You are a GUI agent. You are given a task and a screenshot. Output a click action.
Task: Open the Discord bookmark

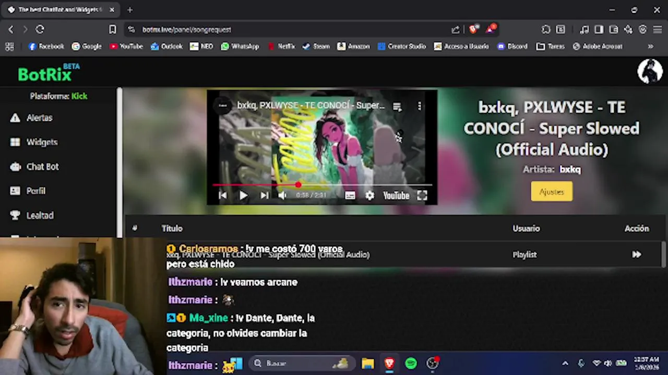512,46
